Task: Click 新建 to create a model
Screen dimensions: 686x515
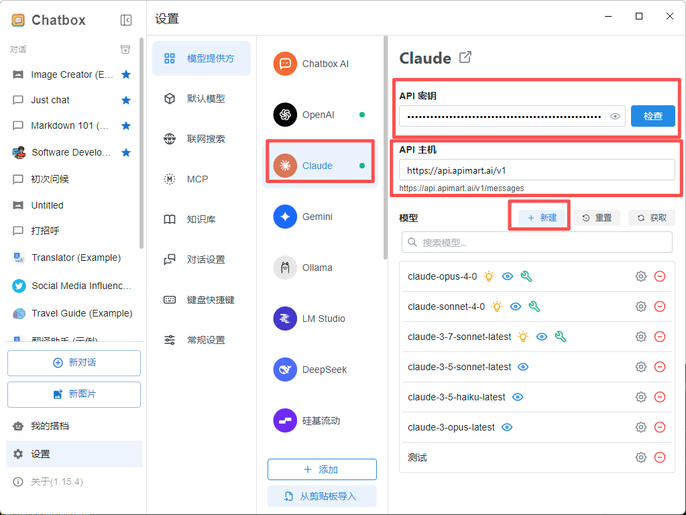Action: [542, 217]
